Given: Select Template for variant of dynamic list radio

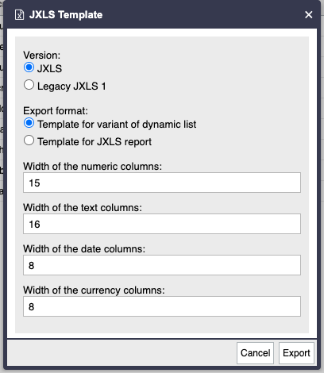Looking at the screenshot, I should (29, 123).
